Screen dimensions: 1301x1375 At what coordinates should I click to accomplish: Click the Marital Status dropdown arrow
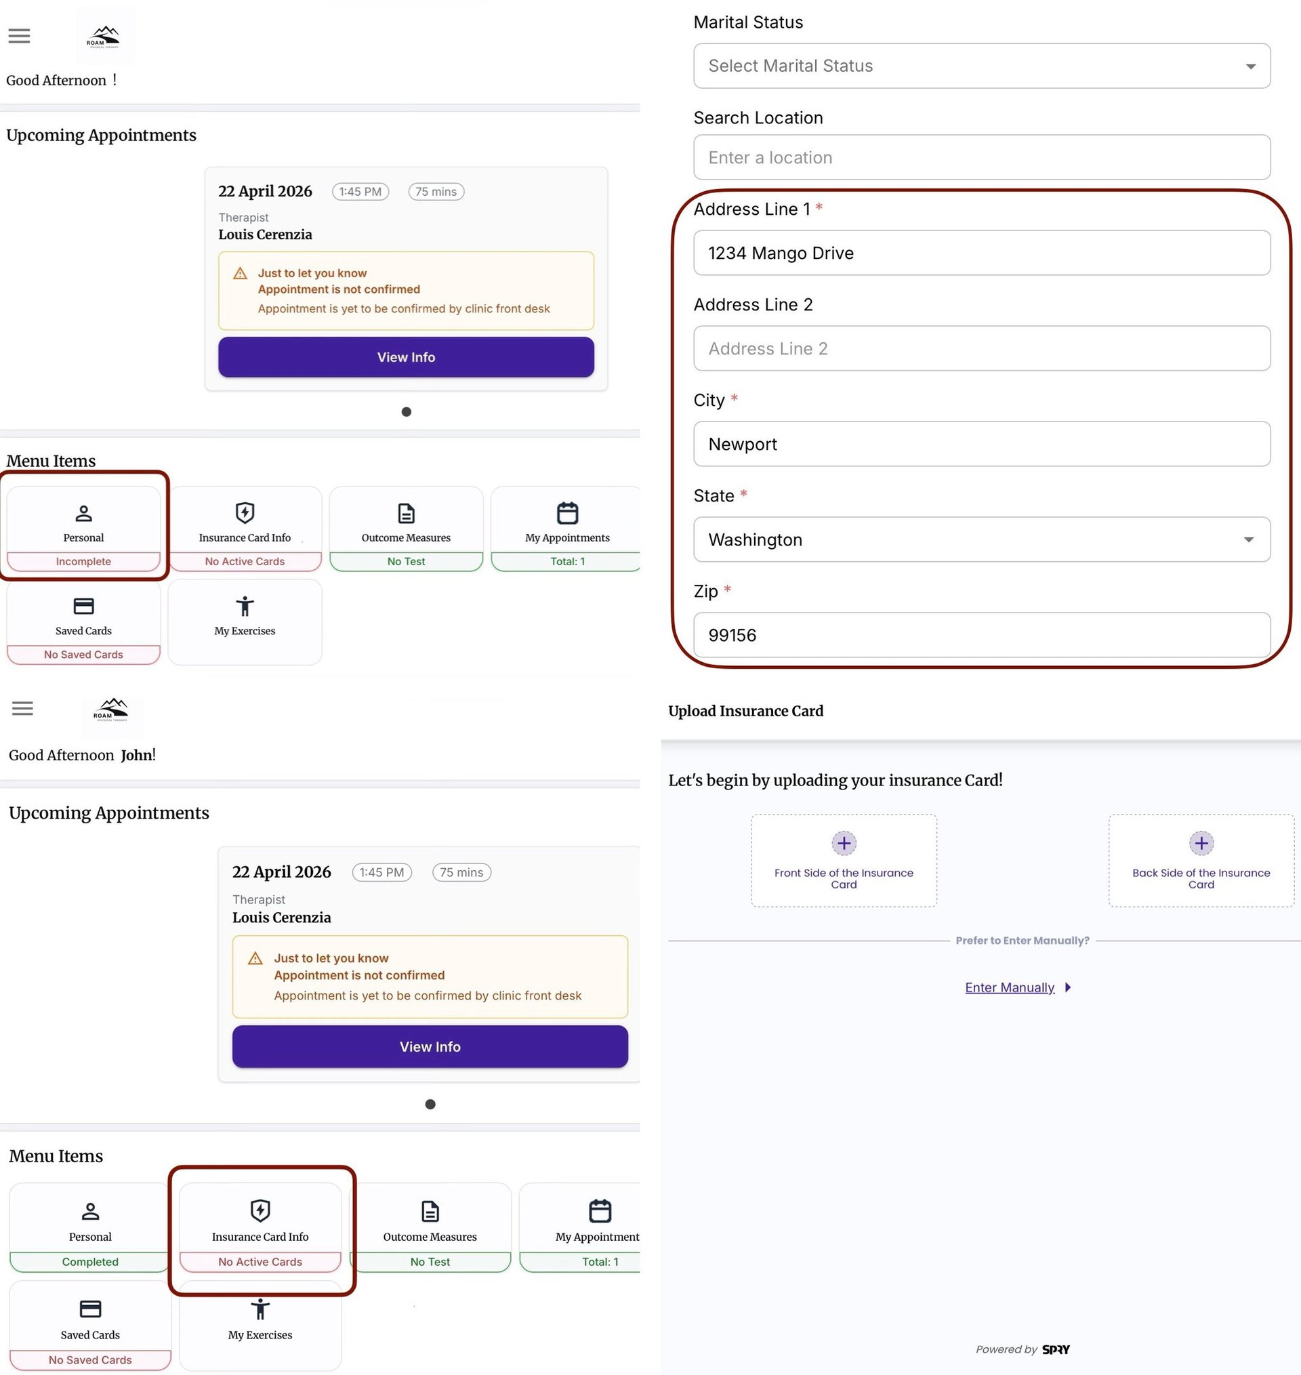click(x=1250, y=66)
